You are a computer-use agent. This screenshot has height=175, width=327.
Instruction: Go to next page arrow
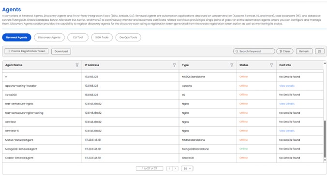pos(176,168)
